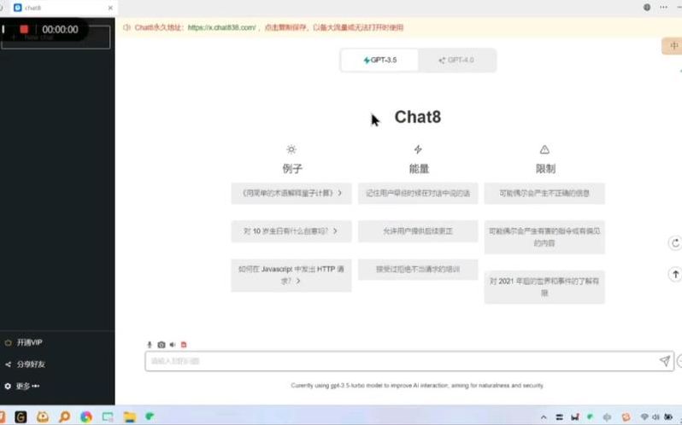
Task: Pause the screen recording
Action: coord(3,29)
